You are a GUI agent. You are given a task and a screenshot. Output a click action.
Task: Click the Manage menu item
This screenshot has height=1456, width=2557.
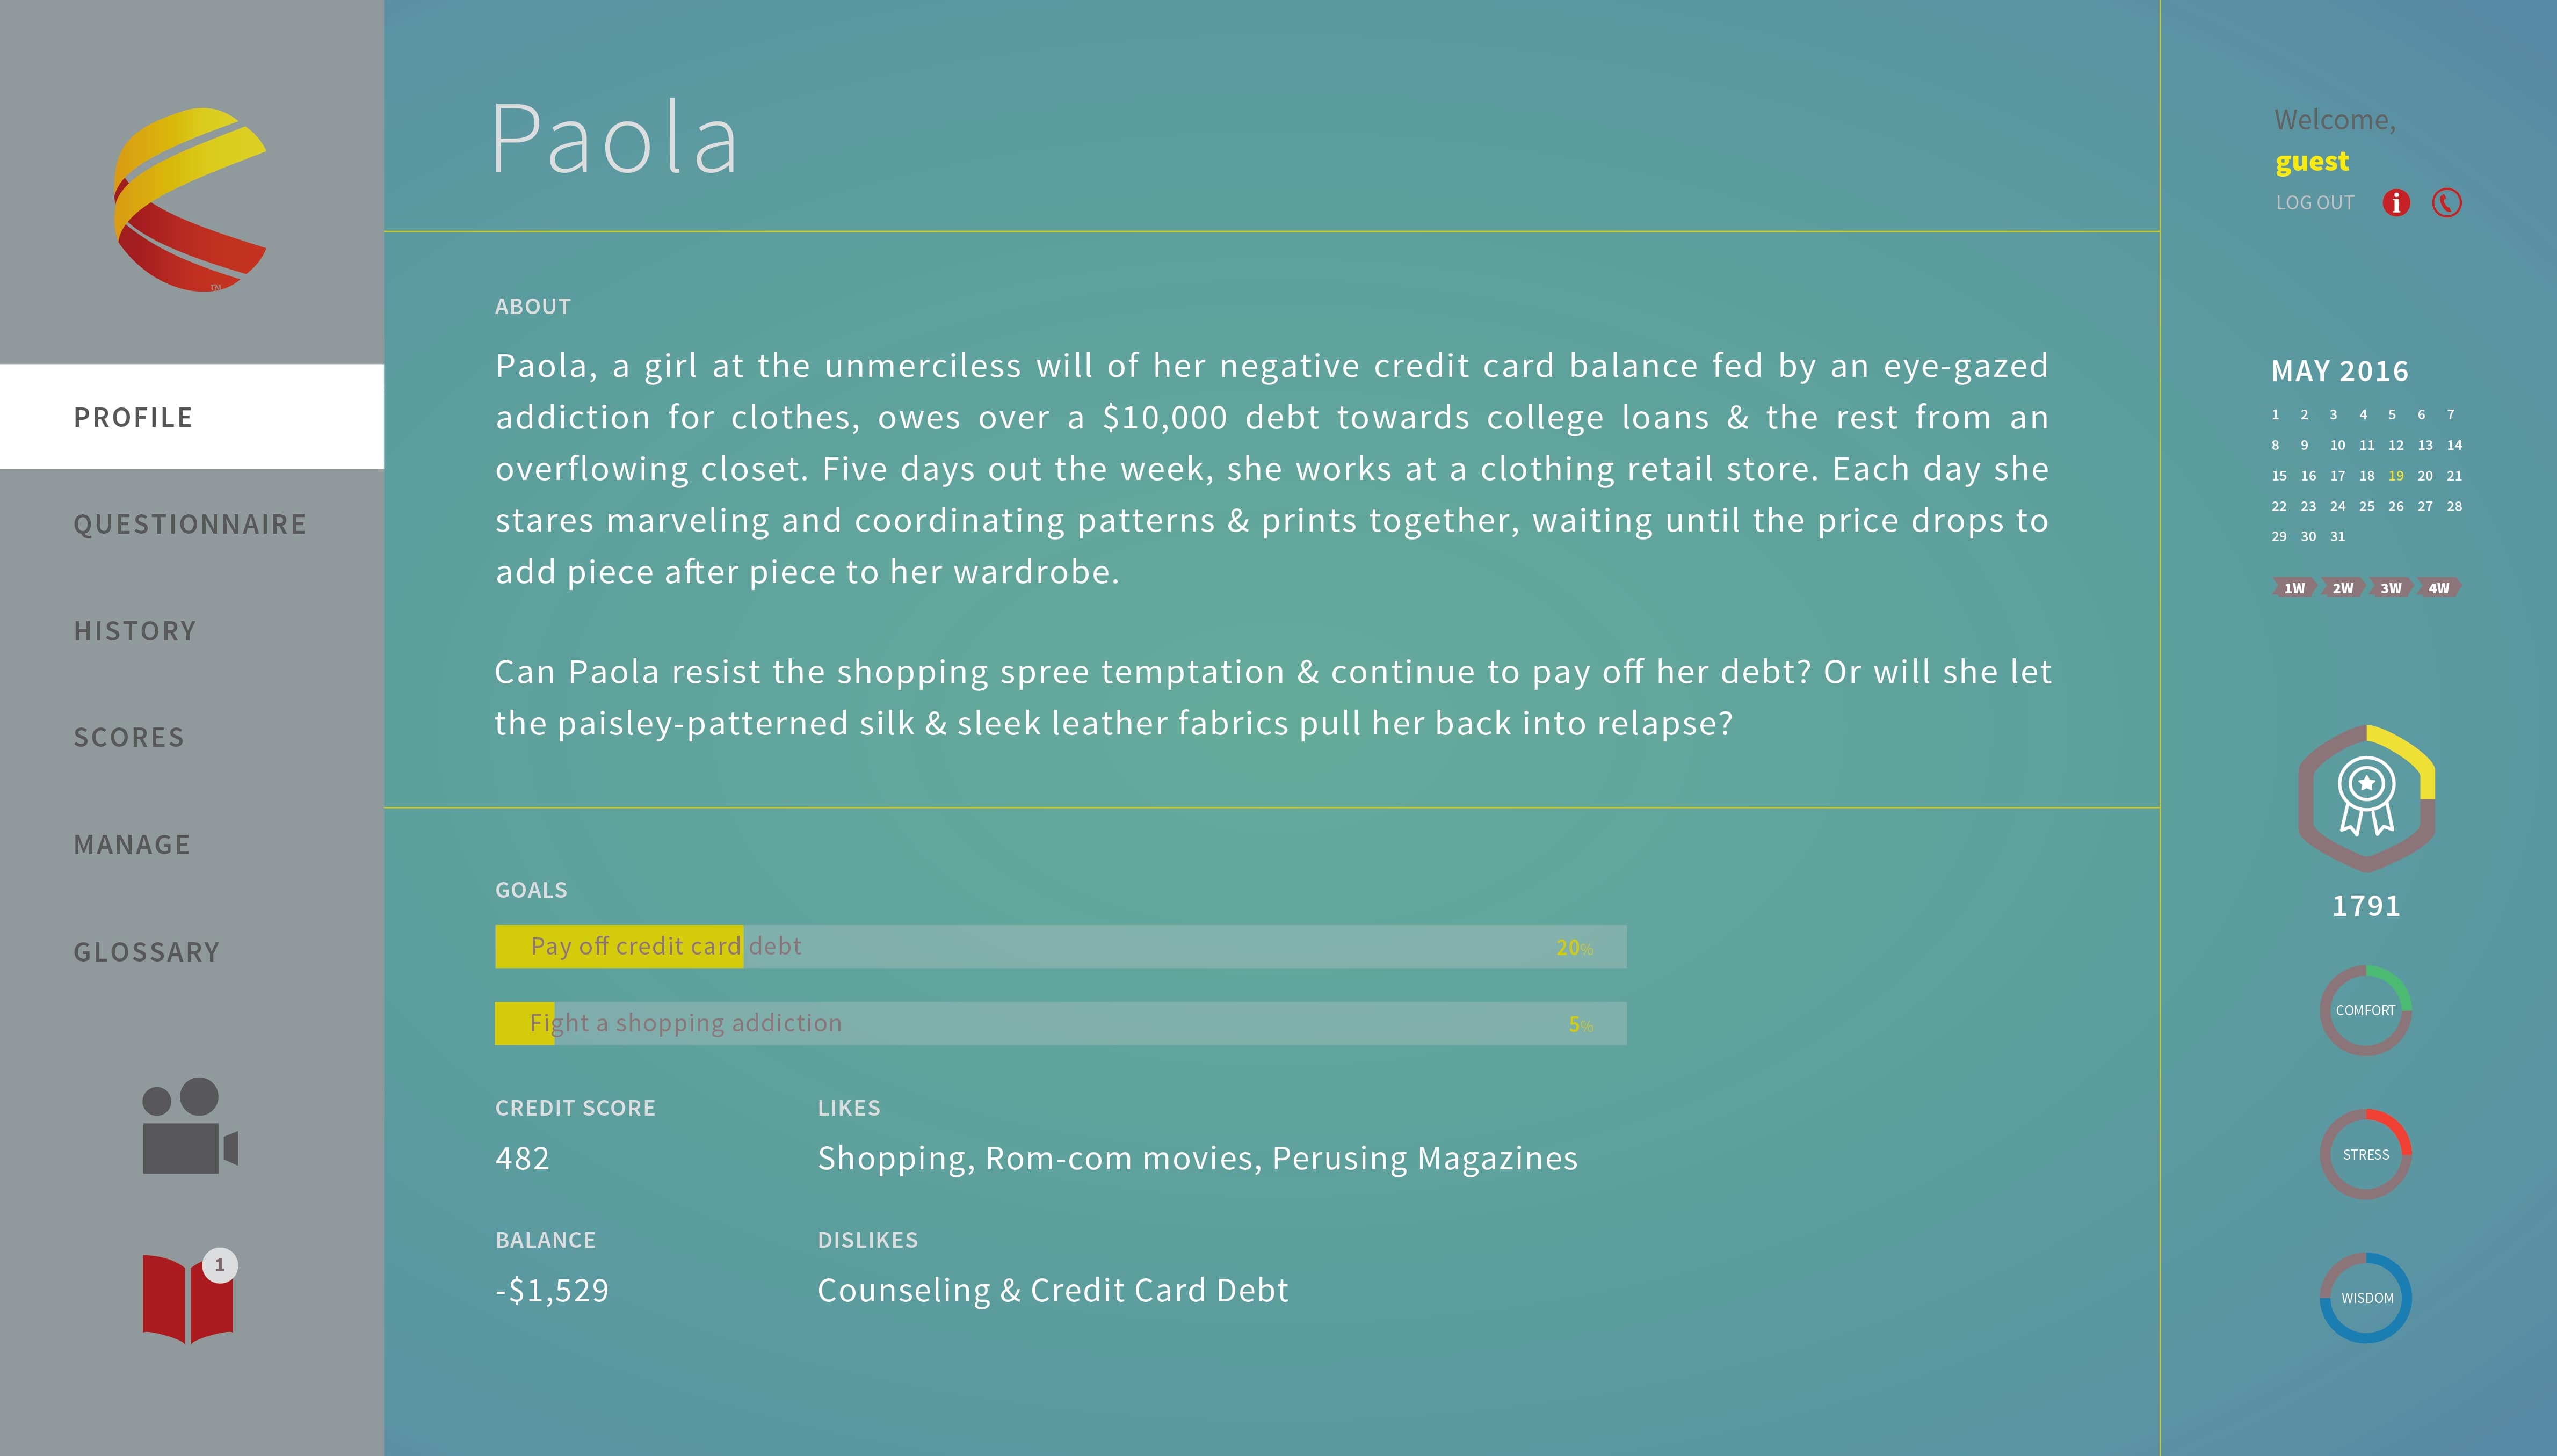pyautogui.click(x=132, y=845)
